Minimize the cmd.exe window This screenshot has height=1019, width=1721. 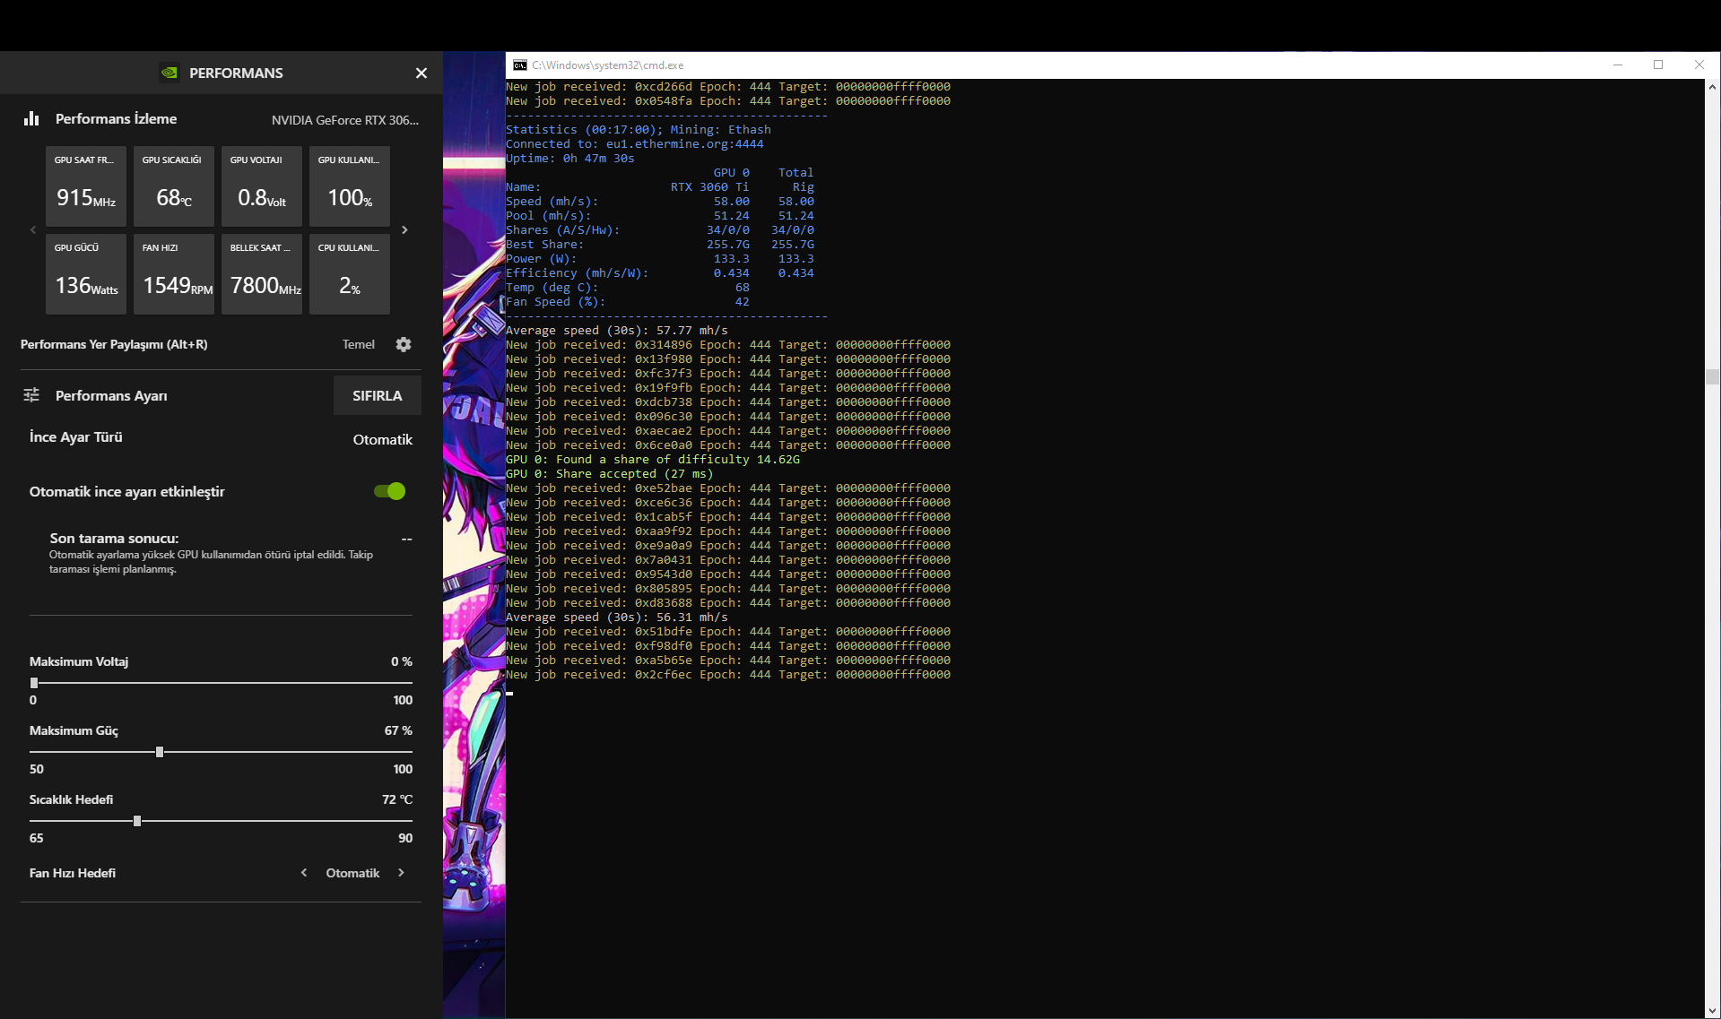click(x=1618, y=65)
